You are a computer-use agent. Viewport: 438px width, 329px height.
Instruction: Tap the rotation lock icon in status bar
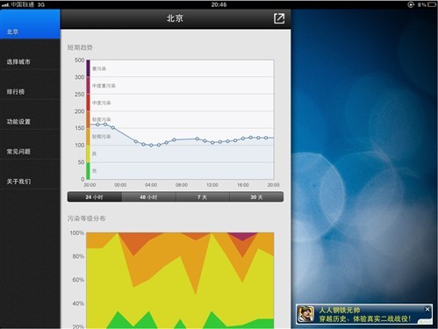411,4
